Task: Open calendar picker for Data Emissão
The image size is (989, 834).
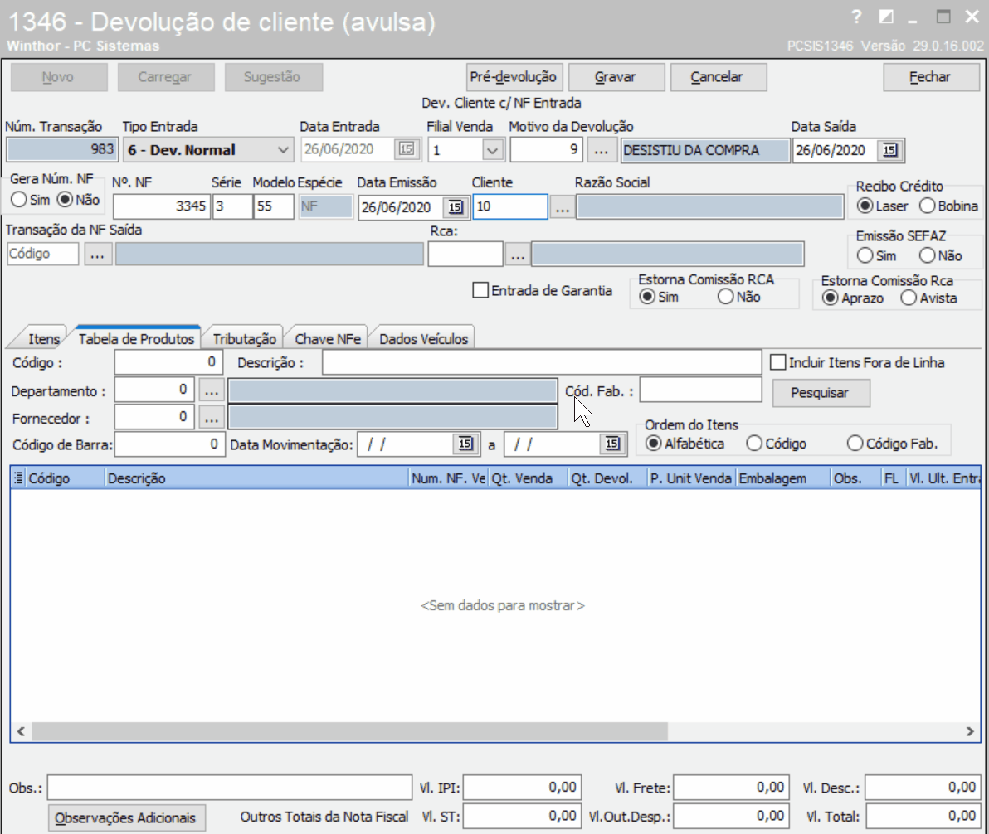Action: pyautogui.click(x=456, y=206)
